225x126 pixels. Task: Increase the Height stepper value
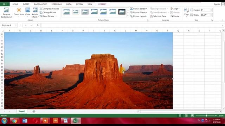pyautogui.click(x=211, y=9)
